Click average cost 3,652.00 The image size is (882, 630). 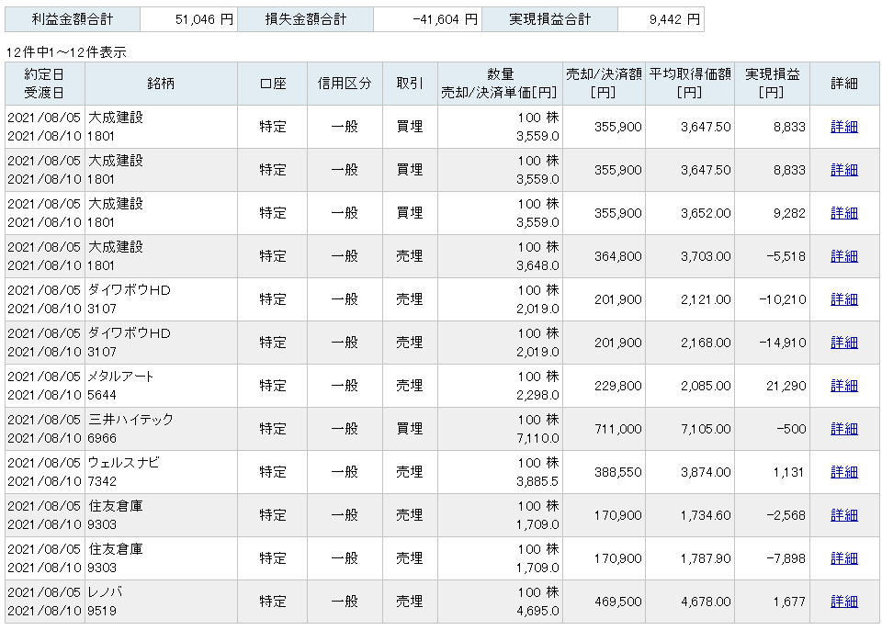point(706,213)
